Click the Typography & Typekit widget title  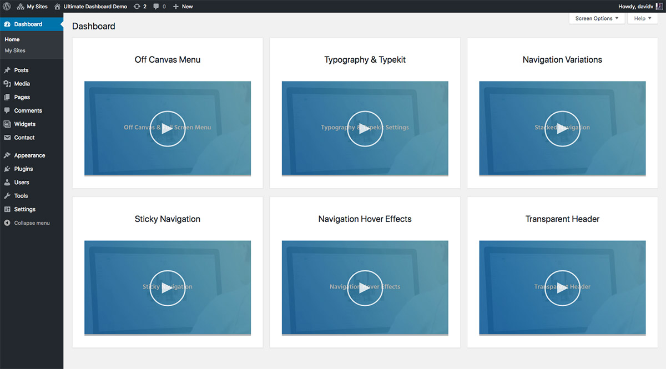pyautogui.click(x=365, y=59)
